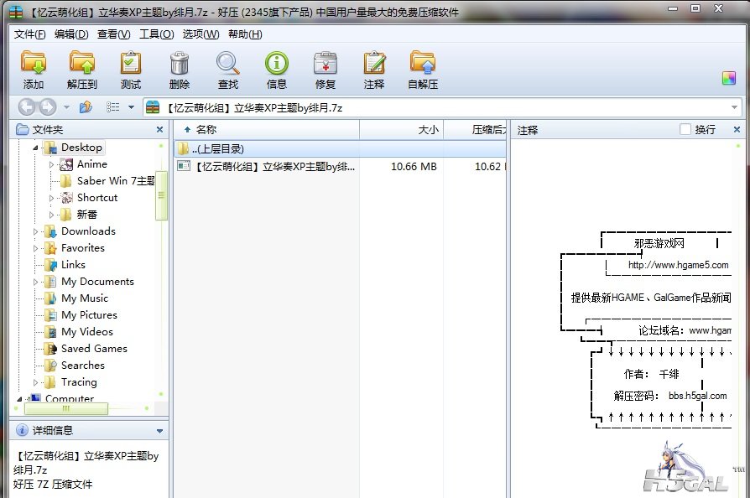Click the 自解压 (Self-extract) icon
Screen dimensions: 750x498
[x=423, y=65]
